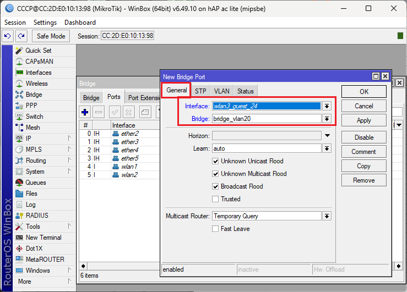Switch to the Status tab

coord(245,91)
